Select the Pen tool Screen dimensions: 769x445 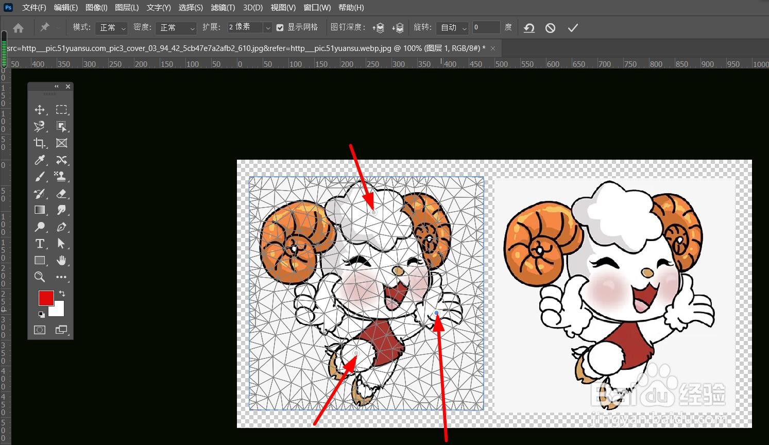tap(61, 227)
